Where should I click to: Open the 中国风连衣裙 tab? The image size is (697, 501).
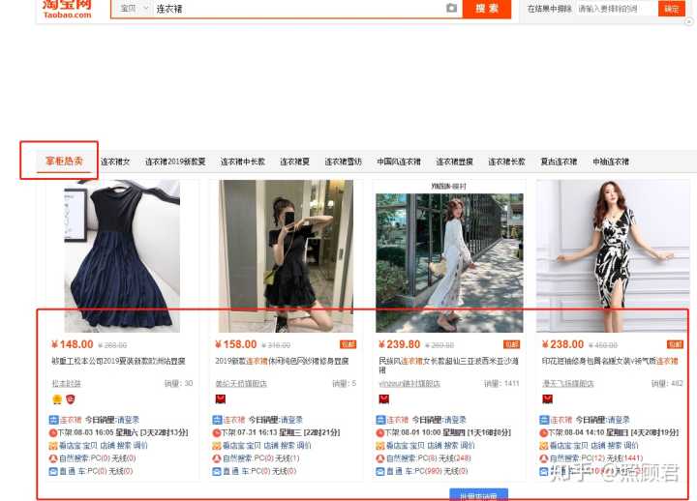coord(399,162)
